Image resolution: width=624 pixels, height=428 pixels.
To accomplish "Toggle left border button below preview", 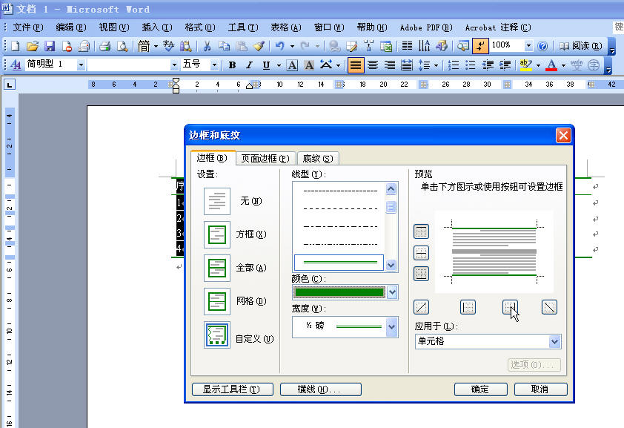I will pyautogui.click(x=468, y=307).
